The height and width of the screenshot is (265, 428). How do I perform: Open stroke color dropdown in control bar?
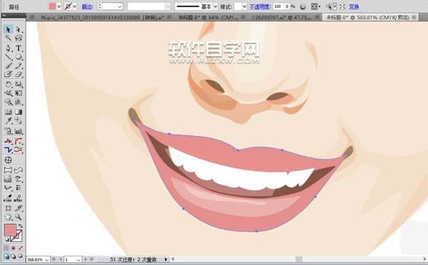pos(75,7)
